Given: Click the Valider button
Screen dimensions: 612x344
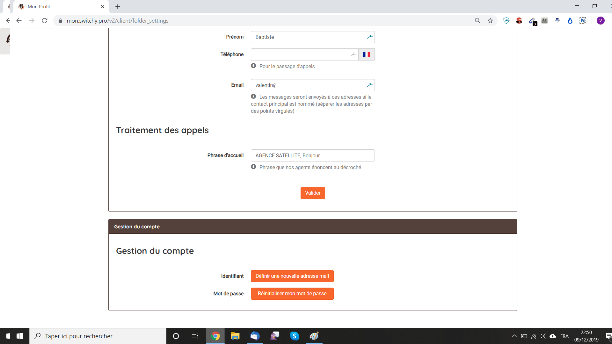Looking at the screenshot, I should tap(313, 193).
